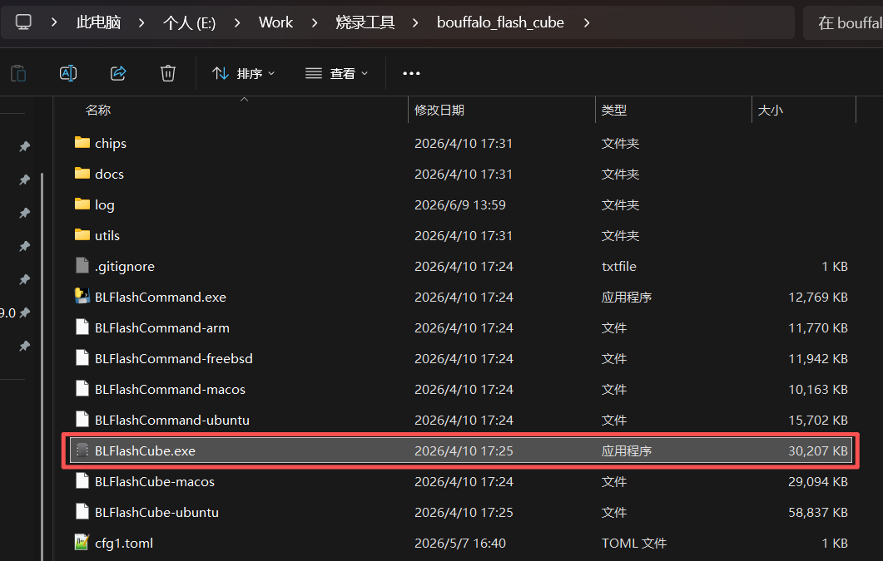883x561 pixels.
Task: Open the 排序 sort dropdown
Action: coord(243,73)
